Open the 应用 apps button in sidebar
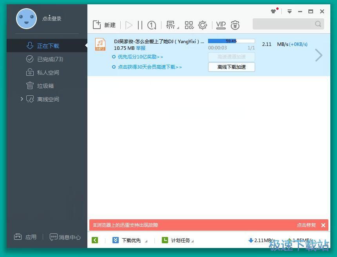The width and height of the screenshot is (337, 257). [25, 237]
